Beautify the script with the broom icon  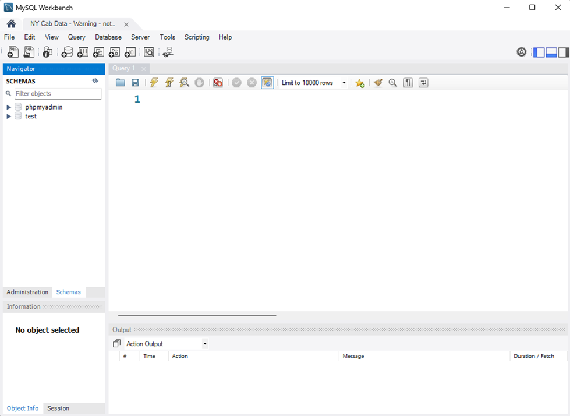click(377, 82)
